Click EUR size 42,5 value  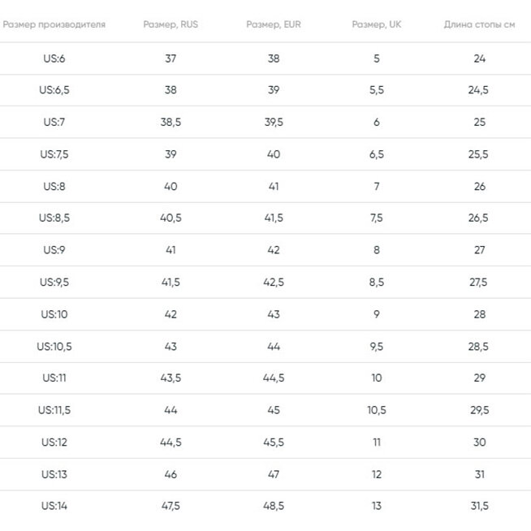(274, 283)
